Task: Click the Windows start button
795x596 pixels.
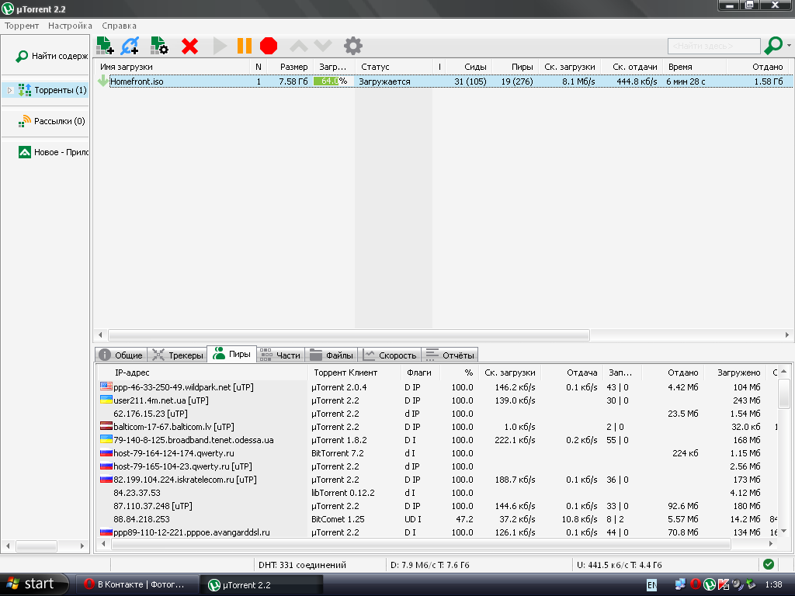Action: pyautogui.click(x=30, y=584)
